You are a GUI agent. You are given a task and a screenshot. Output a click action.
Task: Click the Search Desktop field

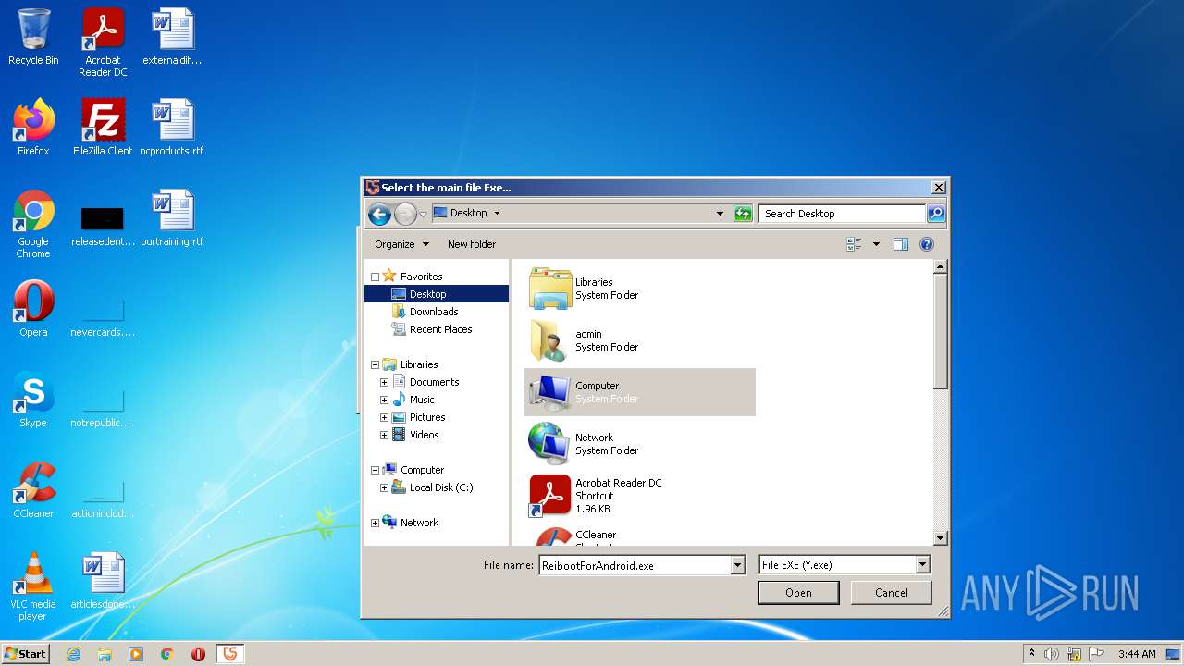pyautogui.click(x=842, y=214)
